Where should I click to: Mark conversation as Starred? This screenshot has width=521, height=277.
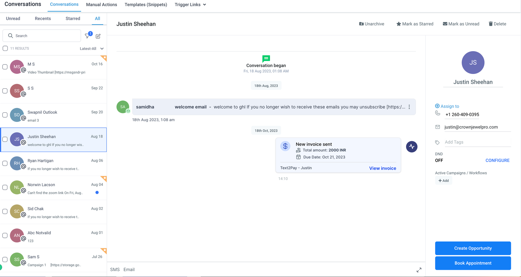[415, 24]
